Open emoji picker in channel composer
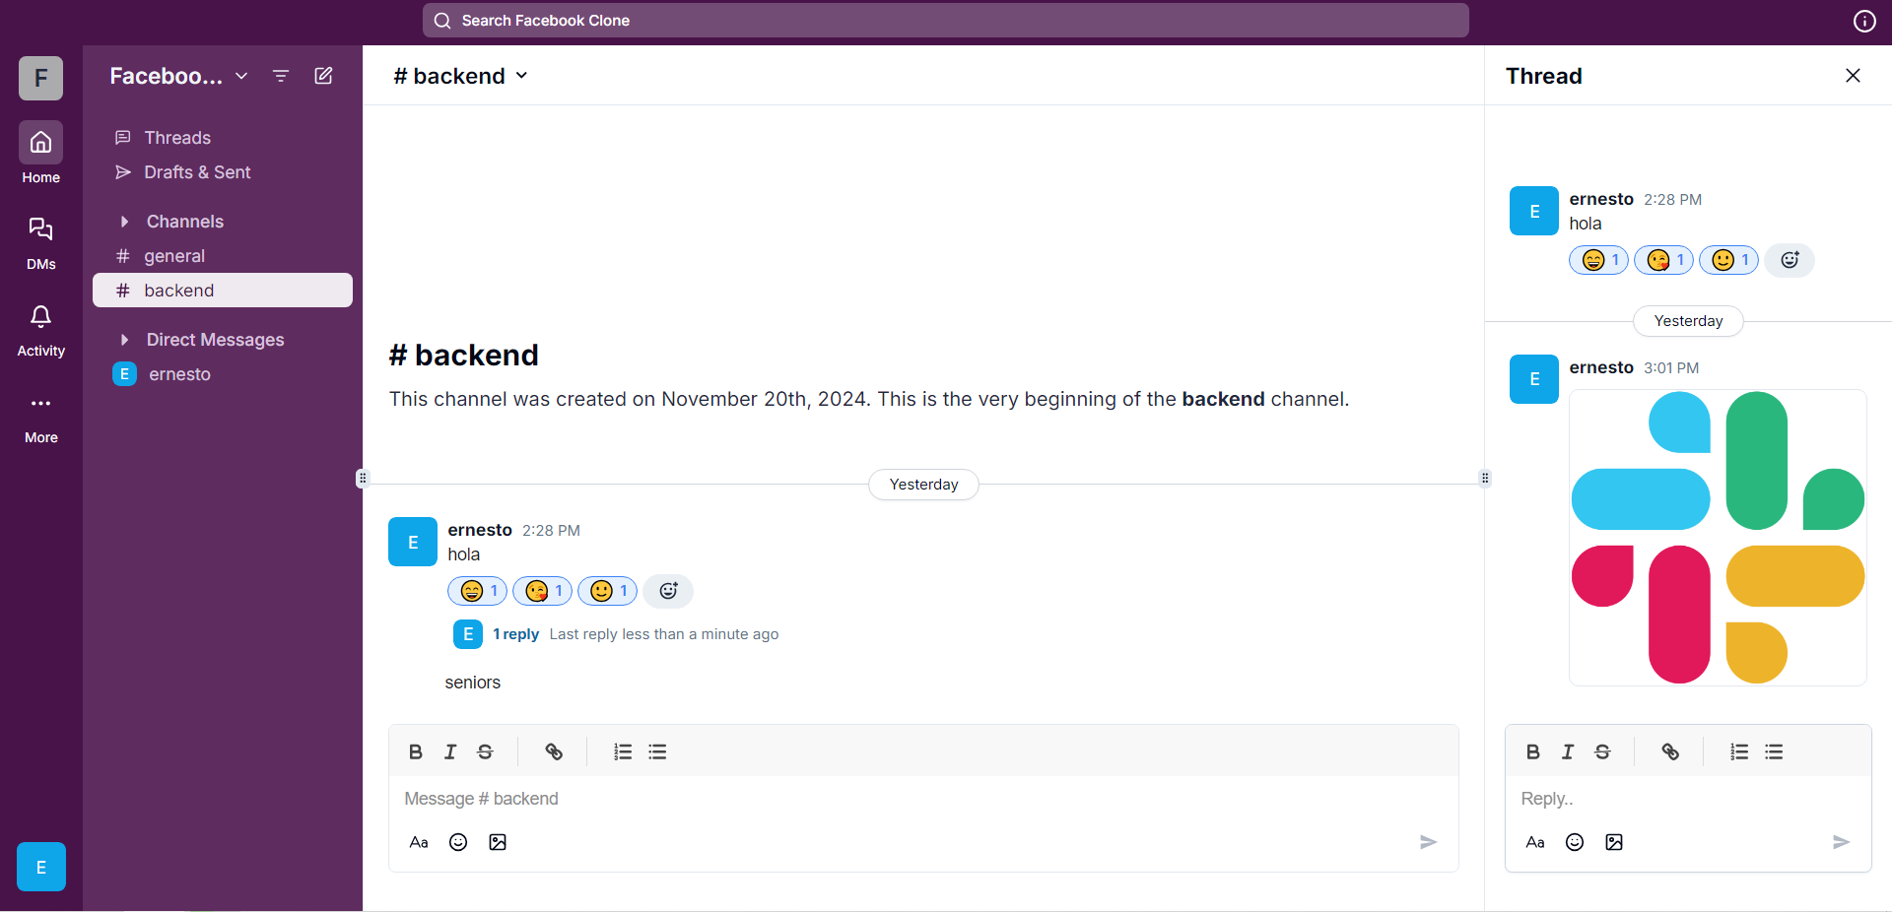Viewport: 1892px width, 912px height. (x=458, y=842)
